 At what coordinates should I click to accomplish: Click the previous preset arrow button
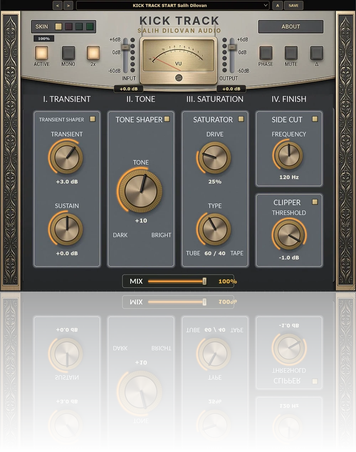pyautogui.click(x=57, y=5)
